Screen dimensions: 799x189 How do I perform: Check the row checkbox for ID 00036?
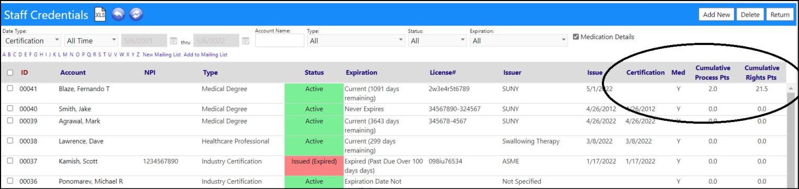click(x=10, y=181)
